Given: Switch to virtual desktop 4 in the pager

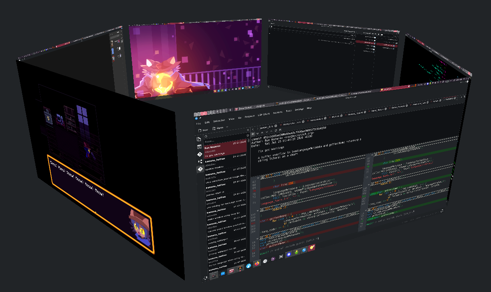Looking at the screenshot, I should (x=217, y=111).
